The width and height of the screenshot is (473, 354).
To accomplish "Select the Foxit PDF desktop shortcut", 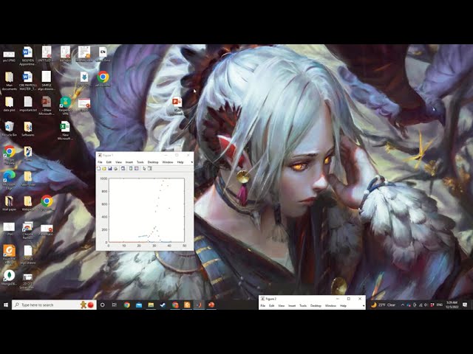I will 10,254.
